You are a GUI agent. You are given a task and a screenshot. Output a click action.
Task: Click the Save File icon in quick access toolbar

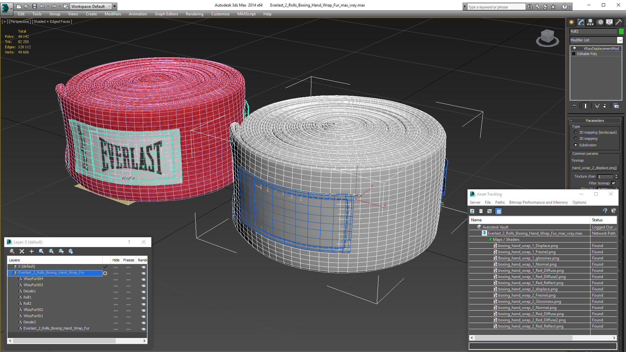(x=35, y=6)
